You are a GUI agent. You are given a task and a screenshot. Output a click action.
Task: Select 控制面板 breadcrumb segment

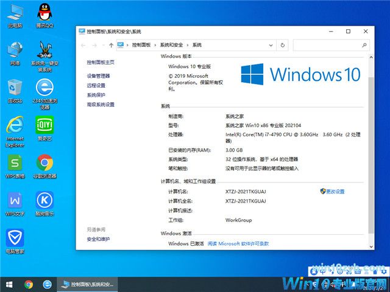coord(141,45)
